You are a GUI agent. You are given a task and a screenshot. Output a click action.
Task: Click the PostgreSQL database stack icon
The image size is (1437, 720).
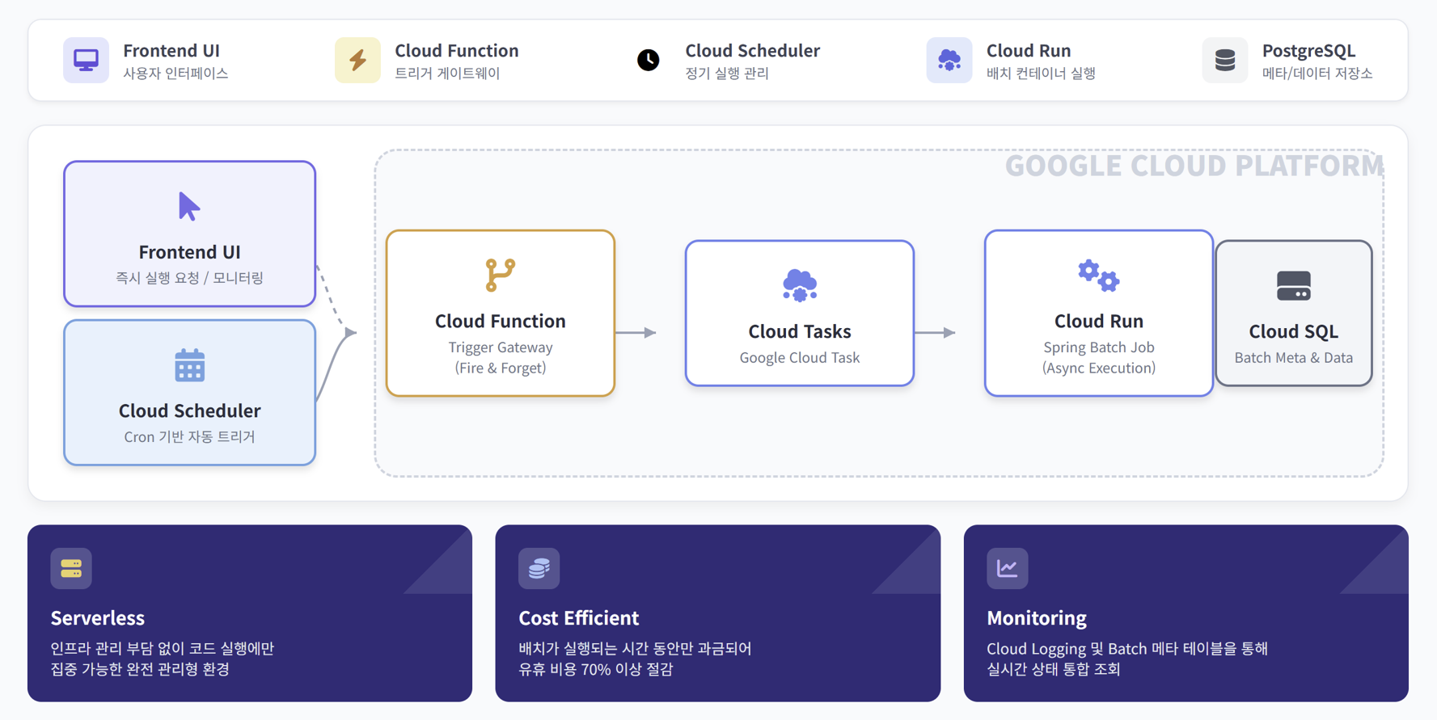click(1224, 60)
